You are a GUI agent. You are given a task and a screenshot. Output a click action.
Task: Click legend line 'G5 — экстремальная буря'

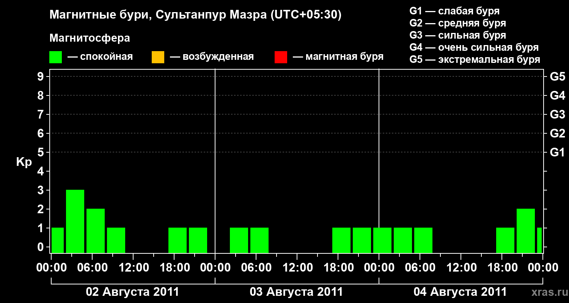[x=475, y=59]
